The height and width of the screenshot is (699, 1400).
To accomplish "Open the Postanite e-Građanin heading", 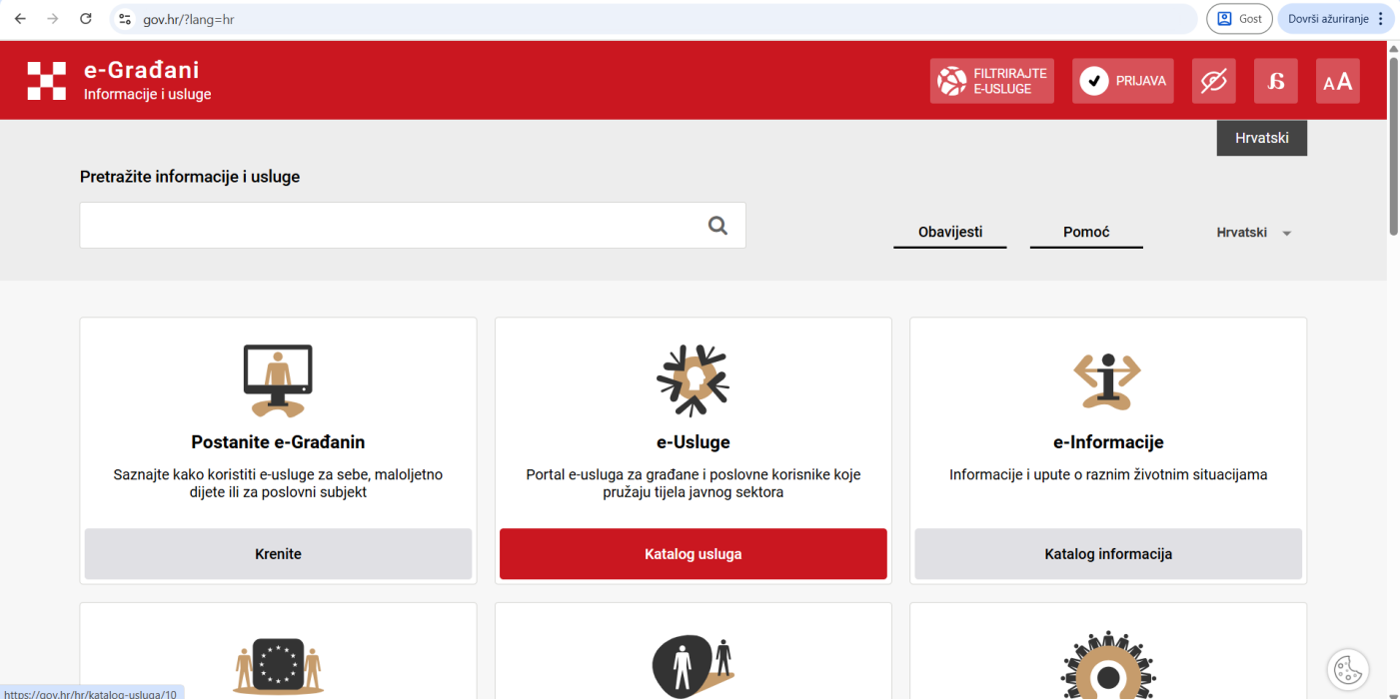I will pyautogui.click(x=278, y=442).
